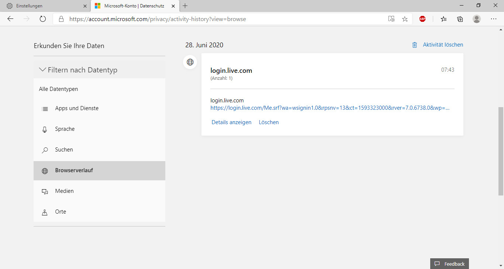Screen dimensions: 504x269
Task: Select the Browserverlauf filter
Action: pos(99,171)
